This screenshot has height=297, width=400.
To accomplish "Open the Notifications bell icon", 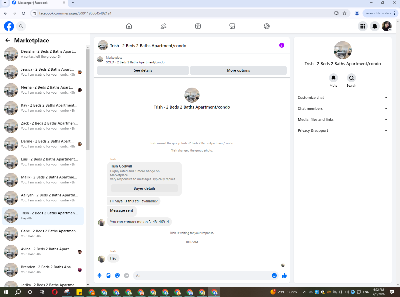I will click(x=375, y=26).
